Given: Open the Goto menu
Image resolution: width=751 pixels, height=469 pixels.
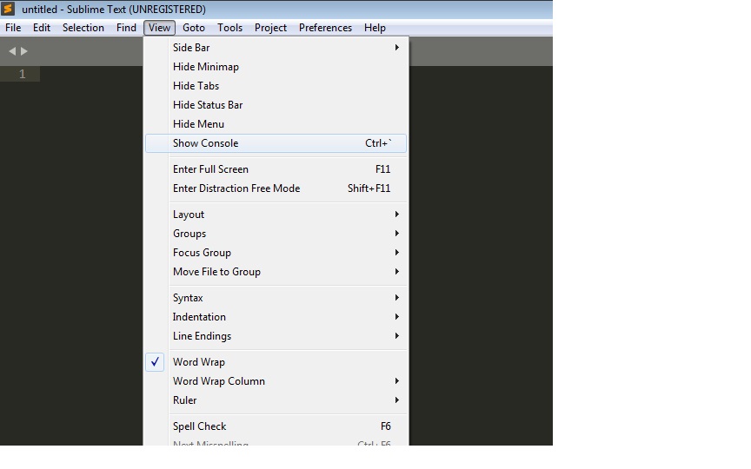Looking at the screenshot, I should pos(194,28).
